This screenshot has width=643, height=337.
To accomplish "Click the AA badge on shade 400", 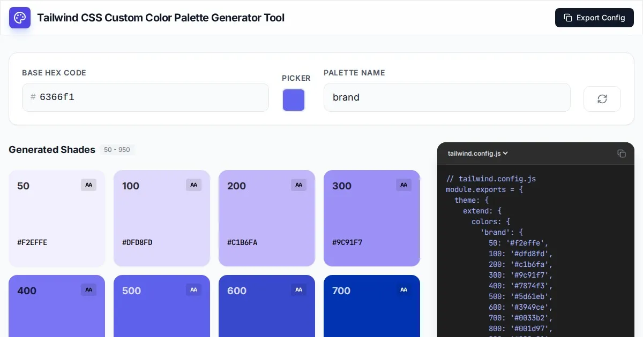I will click(89, 290).
